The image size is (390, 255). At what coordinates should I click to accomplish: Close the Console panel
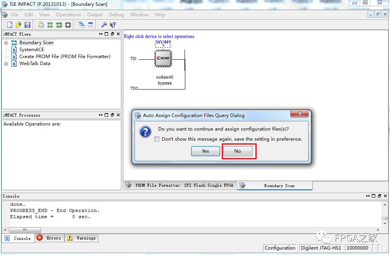[x=385, y=196]
